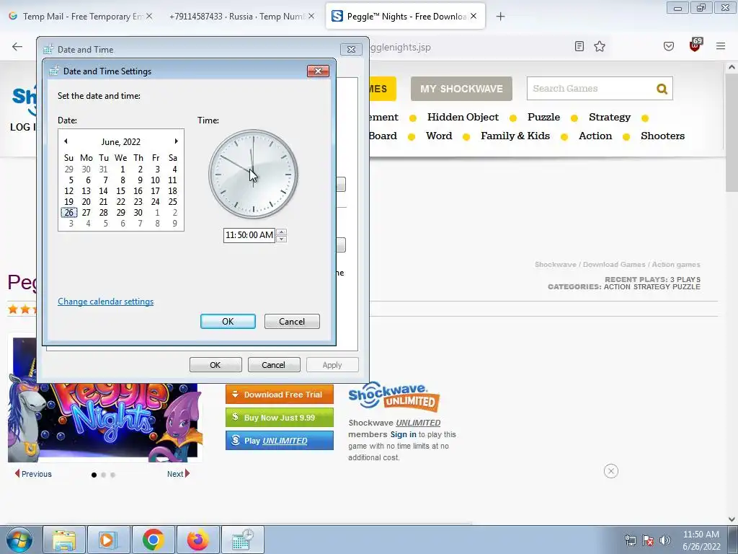Close the outer Date and Time window

pyautogui.click(x=351, y=49)
